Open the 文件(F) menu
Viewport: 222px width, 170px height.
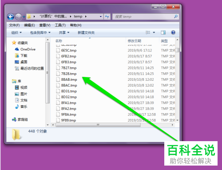(14, 25)
